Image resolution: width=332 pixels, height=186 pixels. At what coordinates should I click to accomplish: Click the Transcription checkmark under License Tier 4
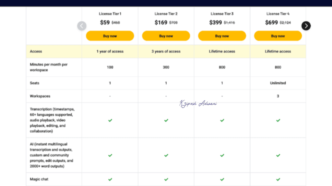pyautogui.click(x=278, y=120)
